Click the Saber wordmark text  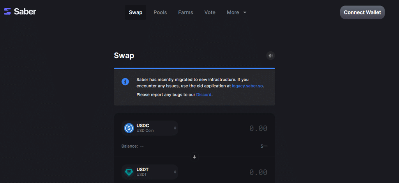click(25, 11)
